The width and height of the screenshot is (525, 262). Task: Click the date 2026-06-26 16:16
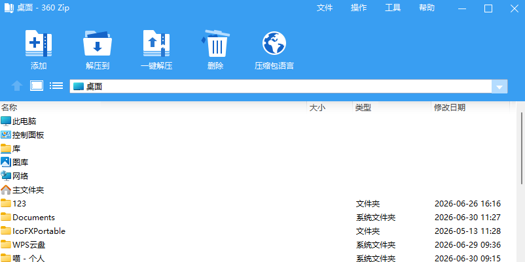point(467,203)
